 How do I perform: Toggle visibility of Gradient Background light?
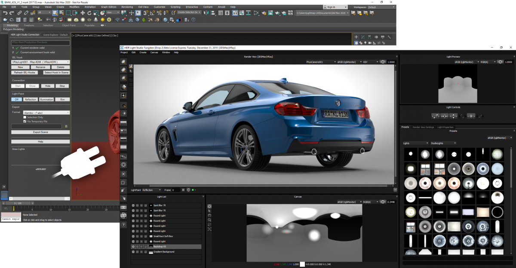point(133,252)
